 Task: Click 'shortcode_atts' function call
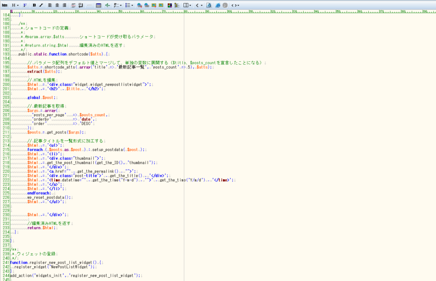[60, 67]
